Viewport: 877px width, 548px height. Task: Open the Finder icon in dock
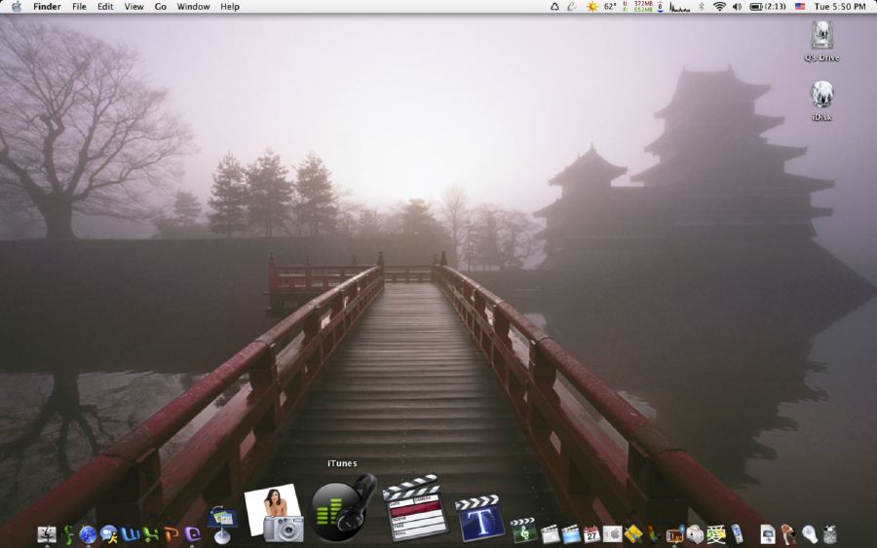46,533
